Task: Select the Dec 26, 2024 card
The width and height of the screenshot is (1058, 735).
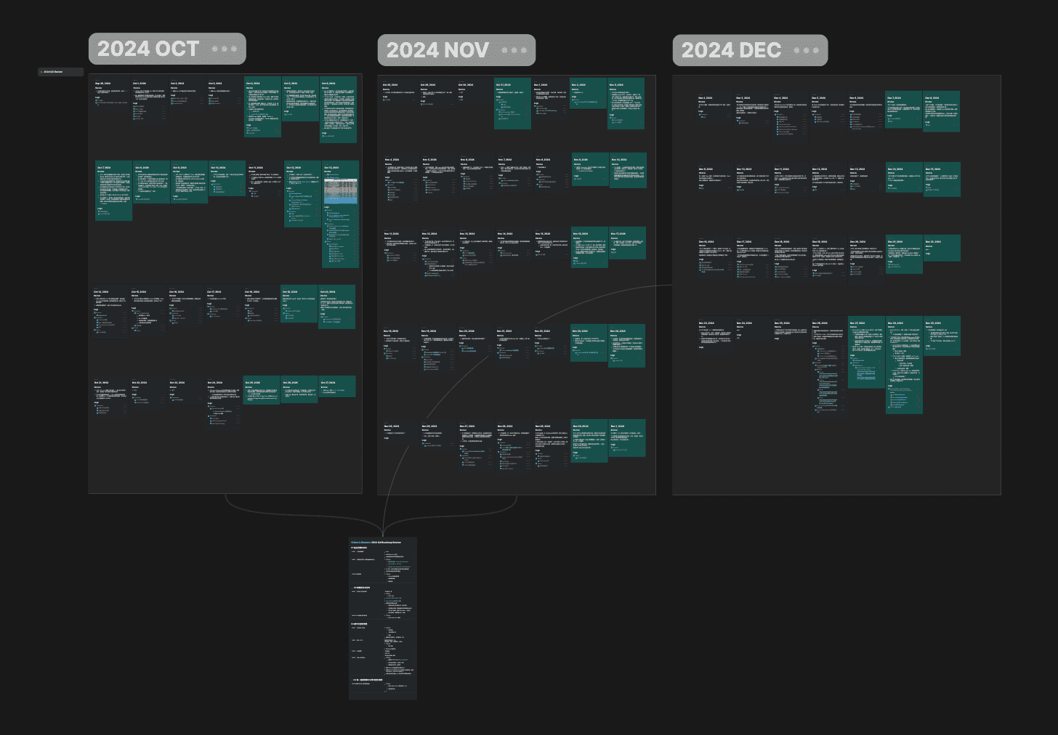Action: [829, 367]
